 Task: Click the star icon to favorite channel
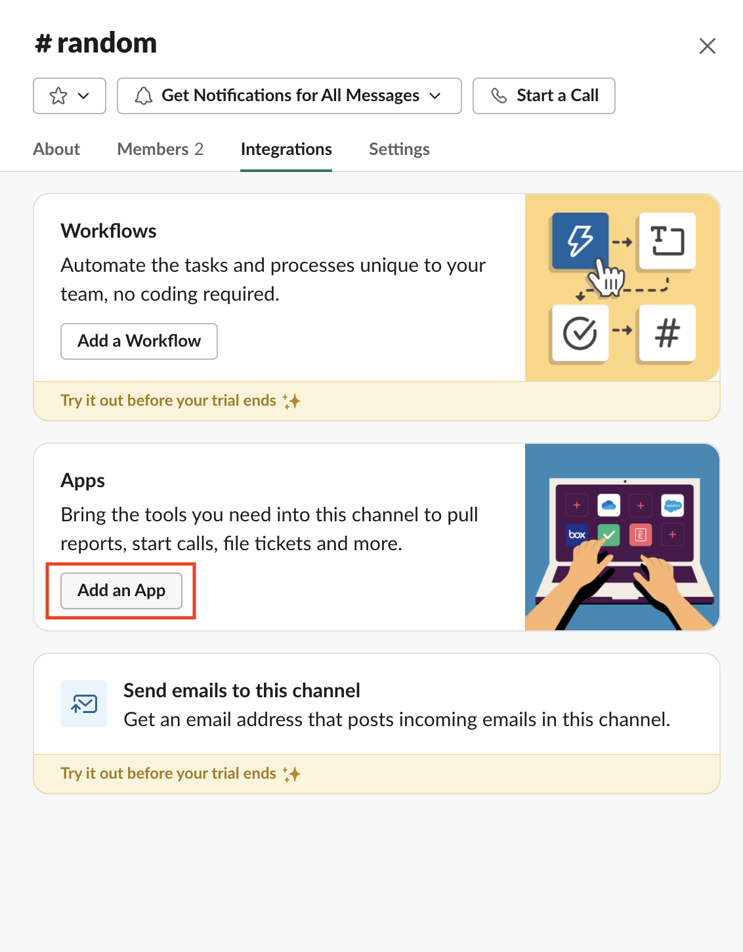tap(58, 96)
